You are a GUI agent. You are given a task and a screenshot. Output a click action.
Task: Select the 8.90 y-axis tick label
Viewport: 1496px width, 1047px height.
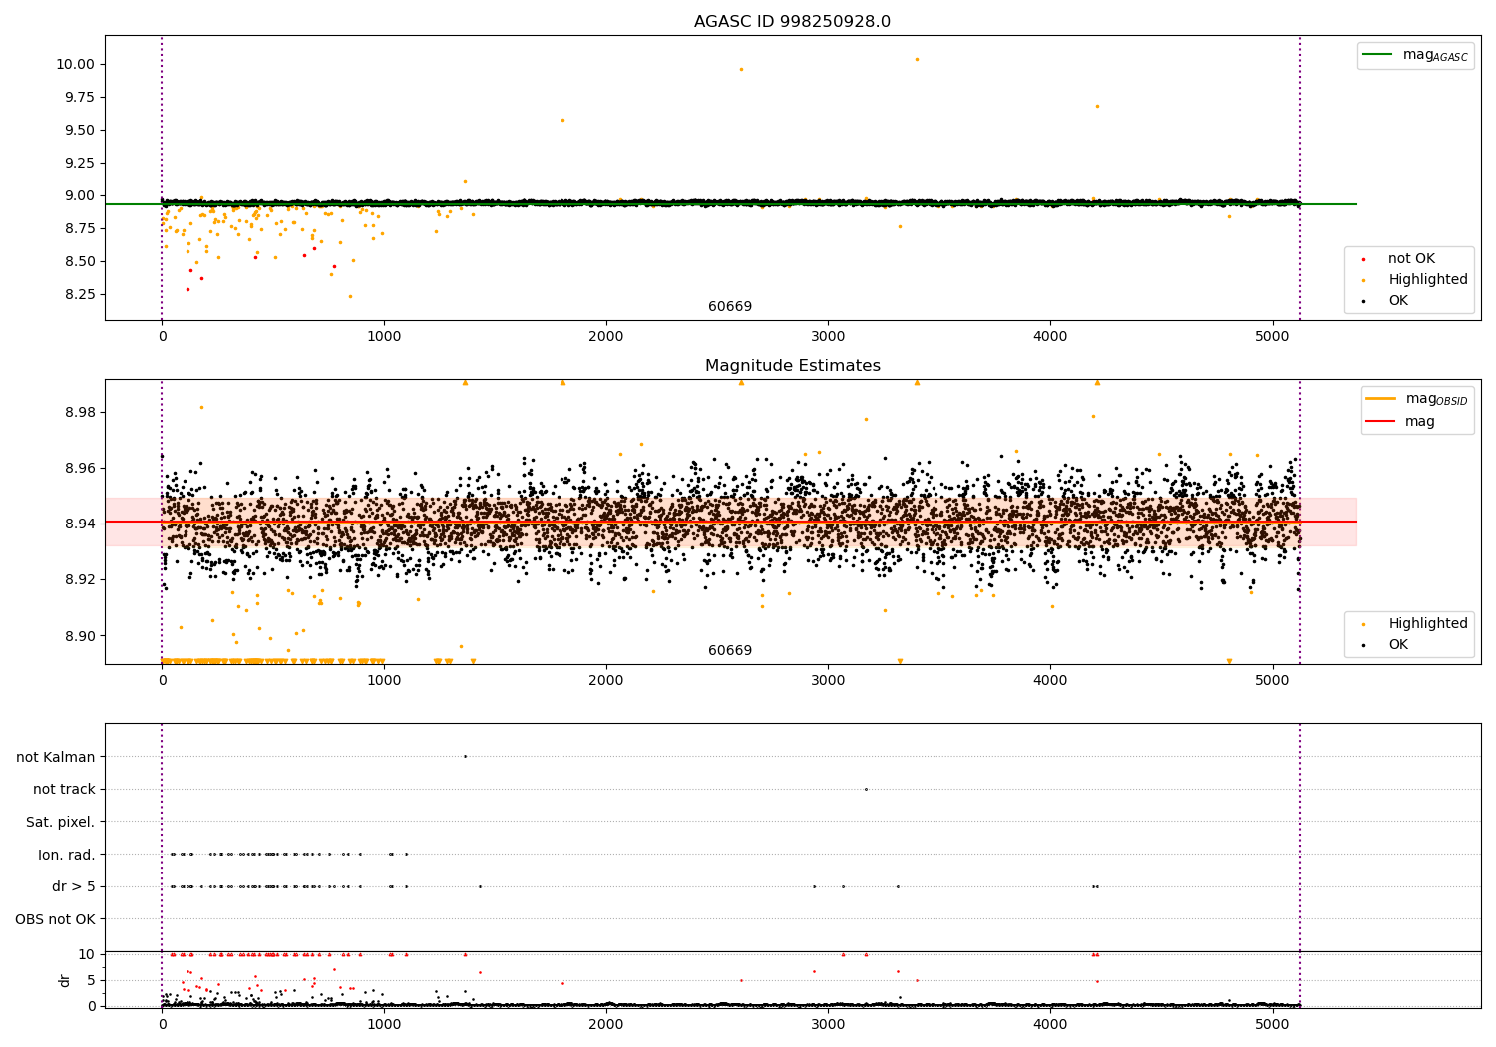tap(79, 636)
